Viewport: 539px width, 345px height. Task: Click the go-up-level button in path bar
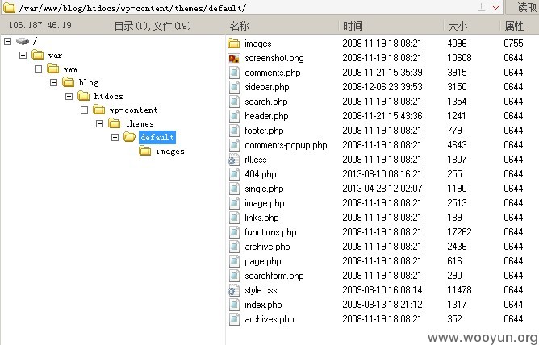[x=482, y=7]
